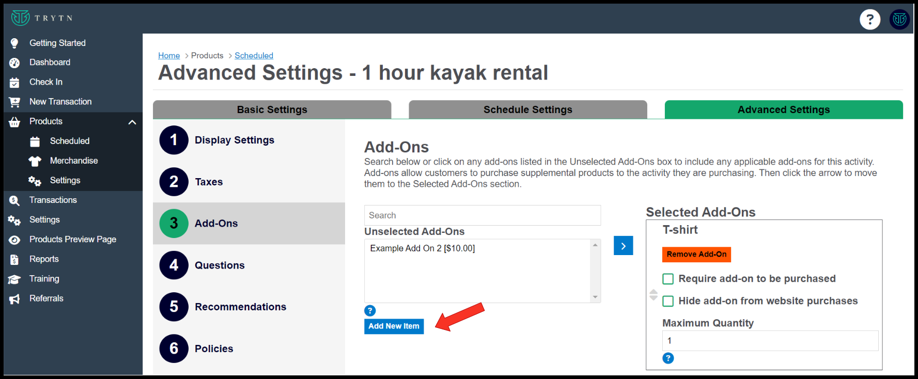
Task: Follow the Scheduled breadcrumb link
Action: 254,55
